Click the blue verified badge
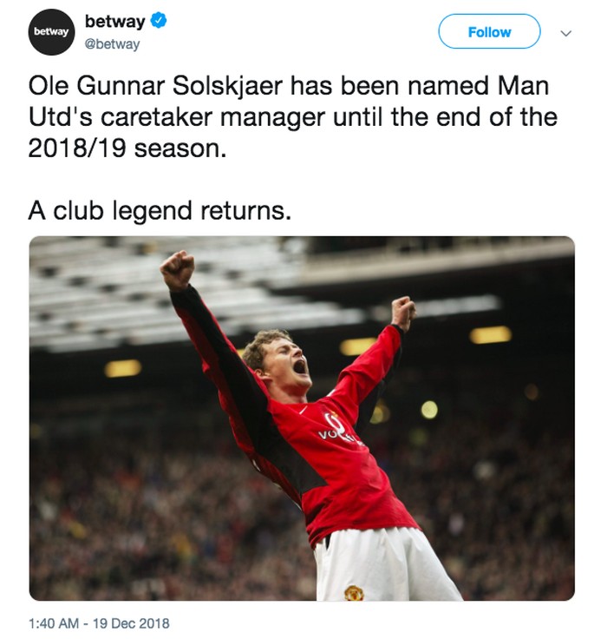Viewport: 607px width, 639px height. (157, 21)
